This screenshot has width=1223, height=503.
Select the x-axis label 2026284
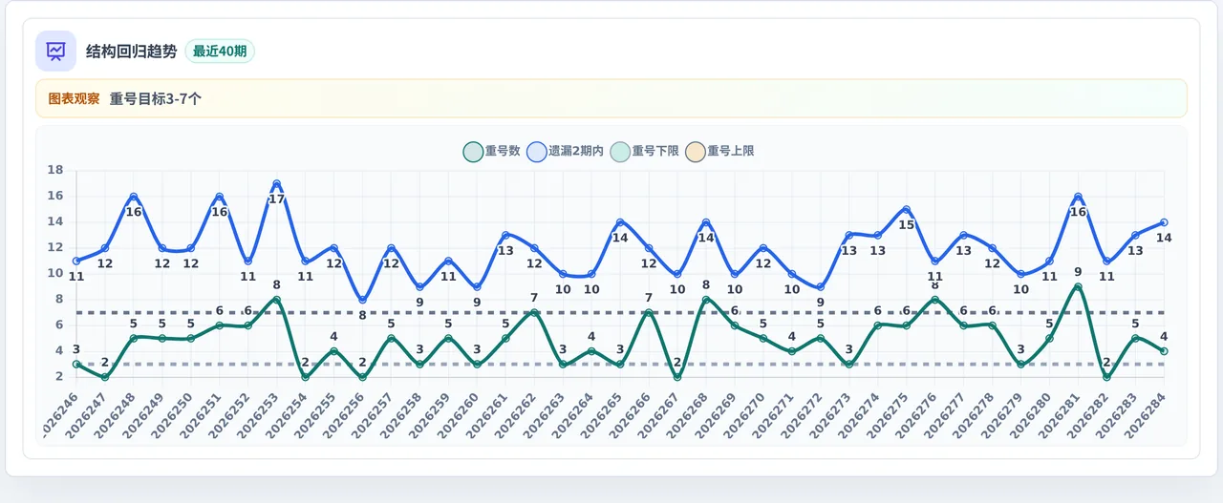click(x=1146, y=412)
